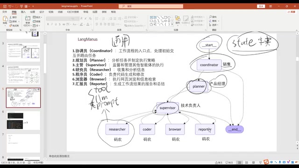Open the Section dropdown in slides group
Viewport: 299px width, 168px height.
click(36, 26)
